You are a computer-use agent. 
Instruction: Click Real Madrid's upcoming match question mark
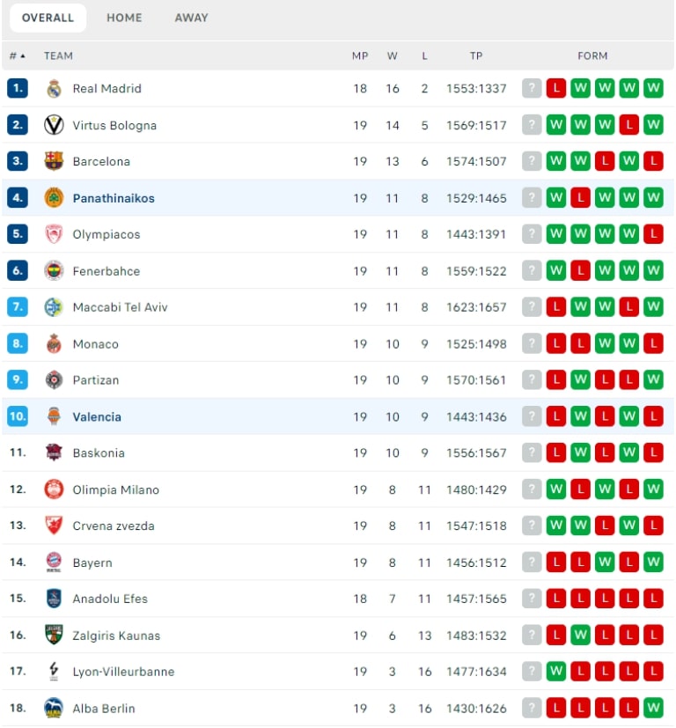tap(532, 88)
